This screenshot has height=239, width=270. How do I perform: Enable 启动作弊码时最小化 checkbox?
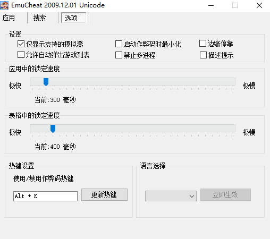pyautogui.click(x=119, y=44)
